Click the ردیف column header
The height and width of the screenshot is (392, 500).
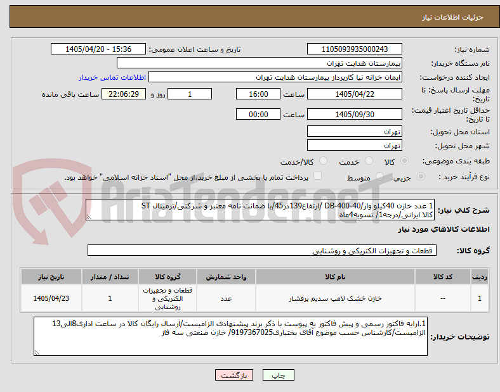click(x=480, y=277)
